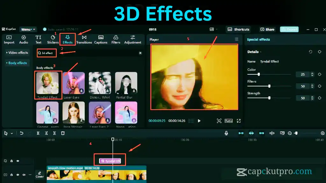
Task: Click the Shortcuts button
Action: click(x=238, y=30)
